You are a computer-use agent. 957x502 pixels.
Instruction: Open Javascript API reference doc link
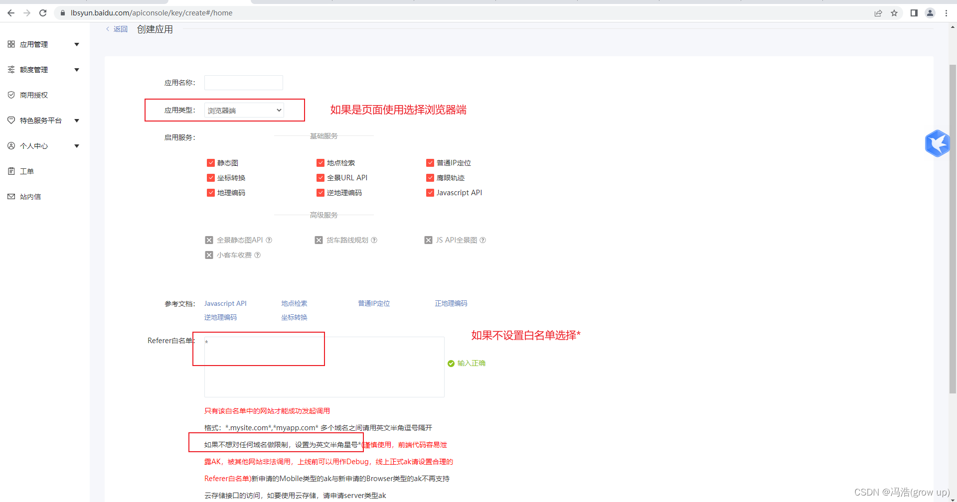pos(225,303)
